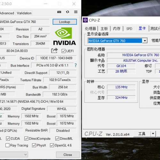This screenshot has width=160, height=160.
Task: Click the Texture Fillrate 102.9 GTexel/s value
Action: click(x=60, y=80)
